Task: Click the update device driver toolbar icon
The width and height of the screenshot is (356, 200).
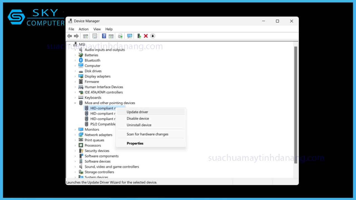Action: point(139,36)
